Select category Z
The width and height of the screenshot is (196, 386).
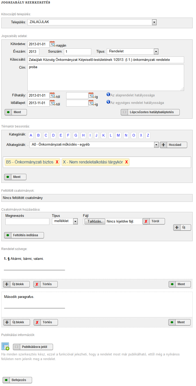[x=148, y=135]
